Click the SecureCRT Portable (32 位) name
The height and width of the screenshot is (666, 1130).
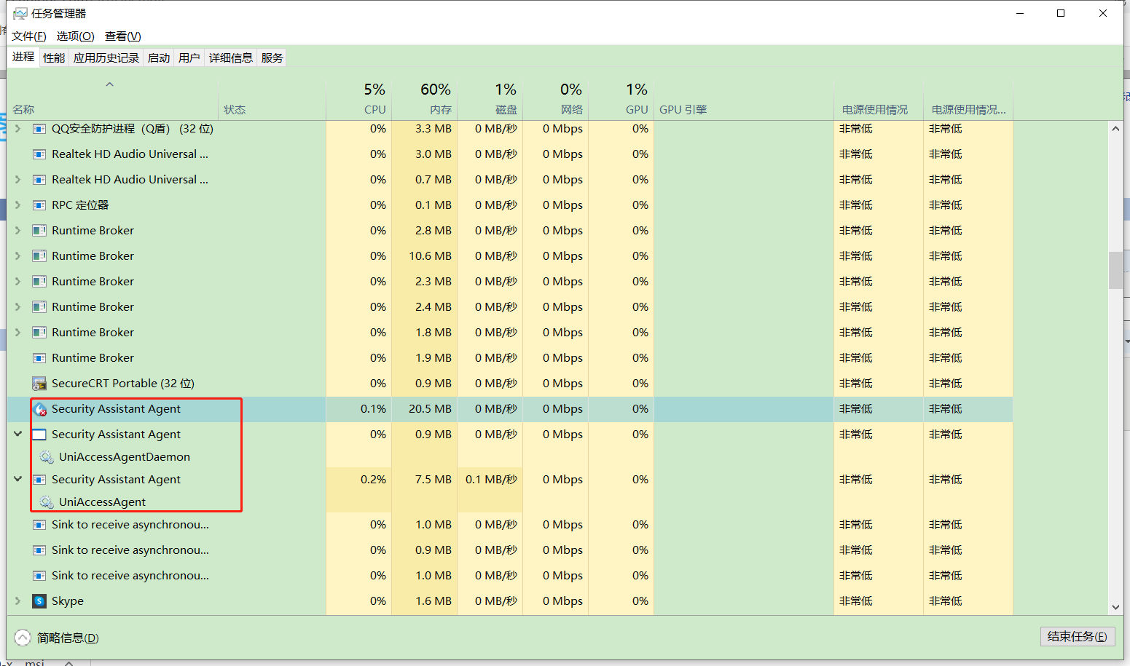(123, 384)
